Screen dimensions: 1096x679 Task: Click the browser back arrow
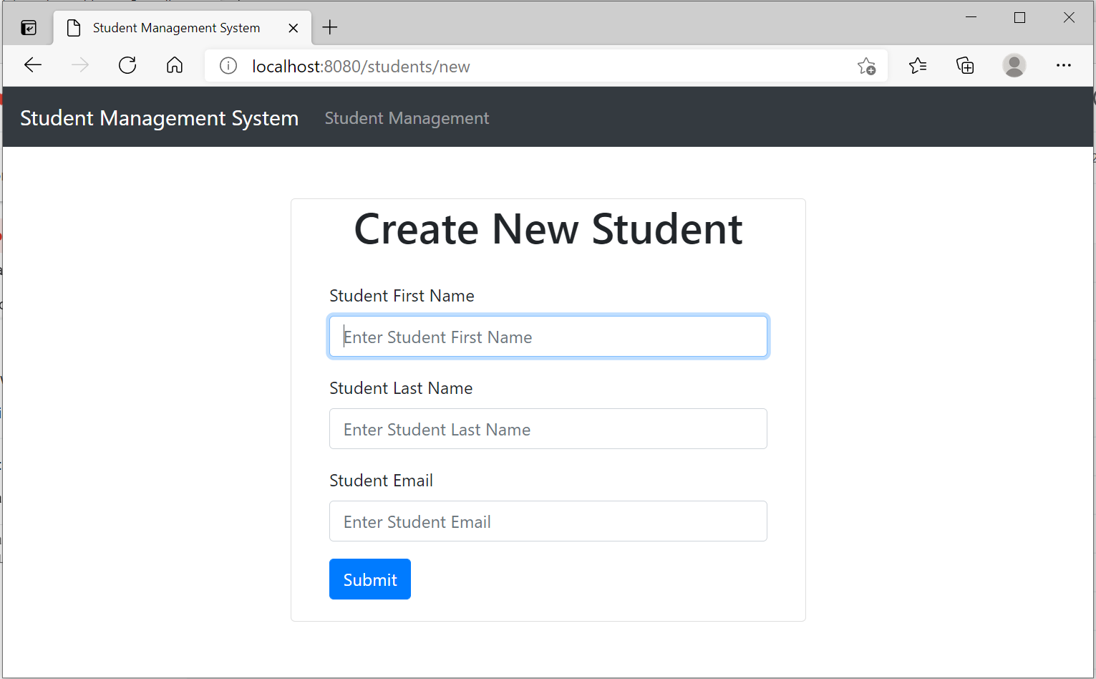coord(33,66)
